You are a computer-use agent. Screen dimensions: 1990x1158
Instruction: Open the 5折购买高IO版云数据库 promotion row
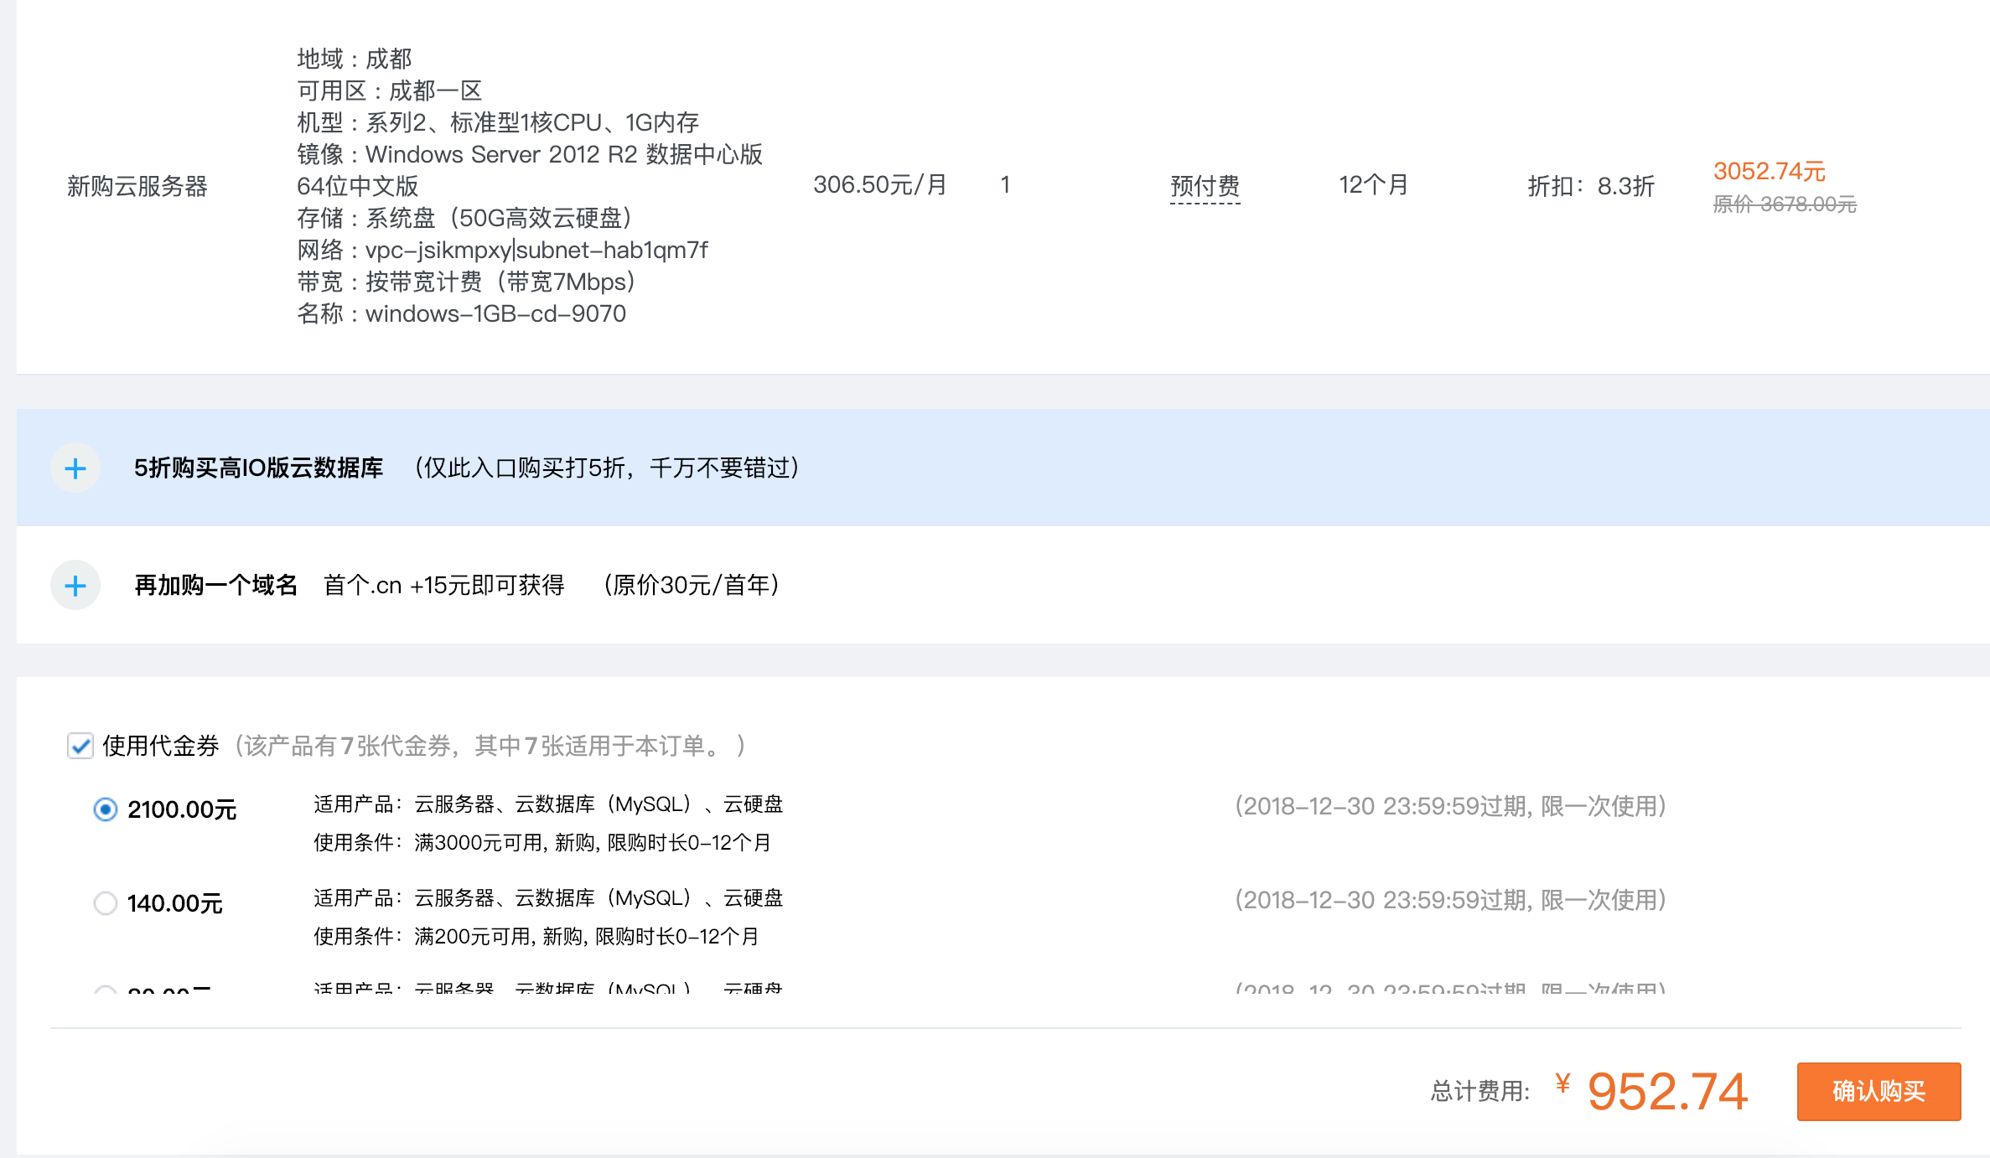click(258, 468)
